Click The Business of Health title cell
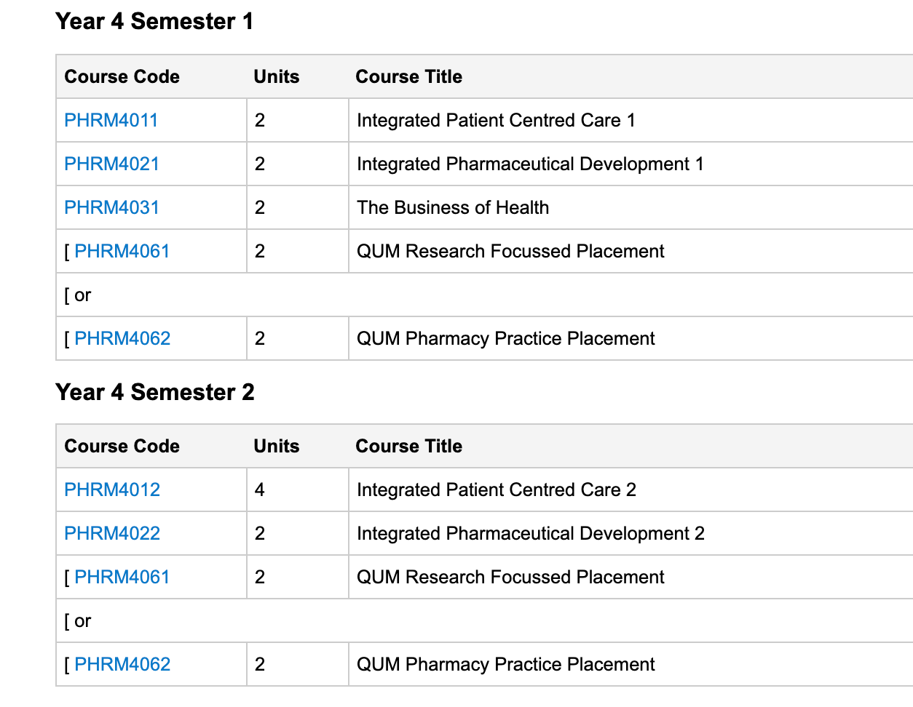The width and height of the screenshot is (913, 707). pyautogui.click(x=453, y=207)
